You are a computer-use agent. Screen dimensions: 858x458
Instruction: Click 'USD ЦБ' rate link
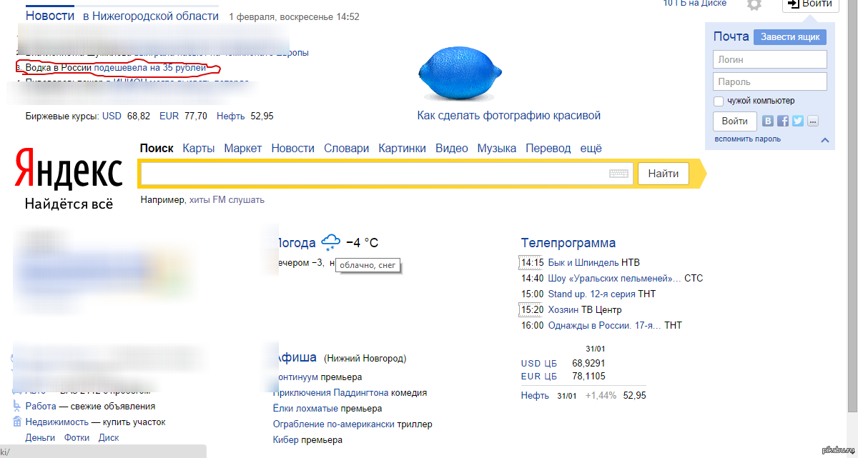539,363
